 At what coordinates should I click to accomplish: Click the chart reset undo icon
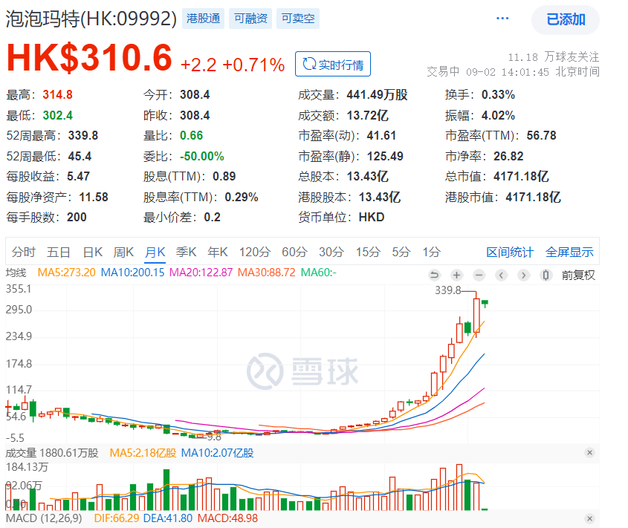pyautogui.click(x=434, y=275)
